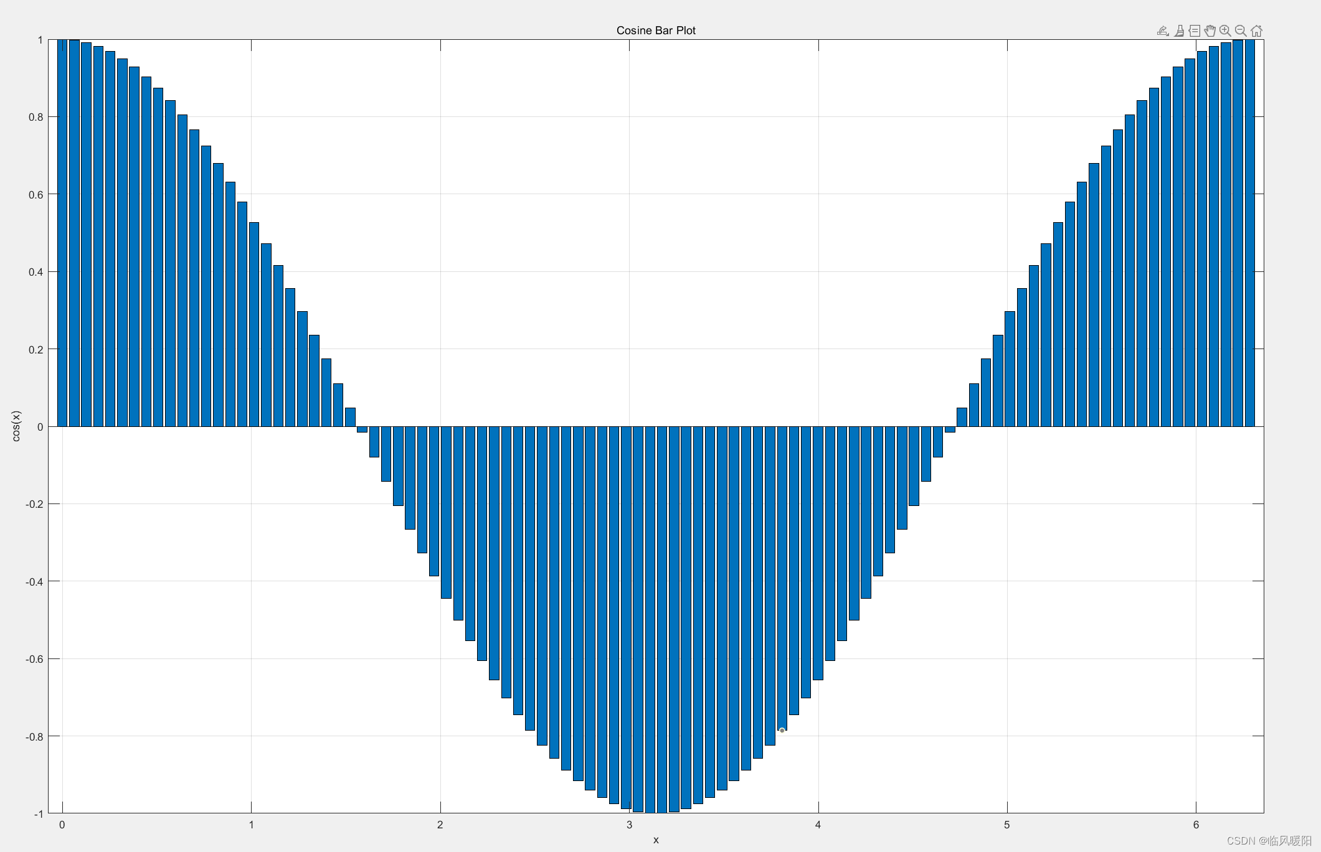Click the short negative bar just right of 0.05 bar
This screenshot has width=1321, height=852.
click(x=362, y=429)
